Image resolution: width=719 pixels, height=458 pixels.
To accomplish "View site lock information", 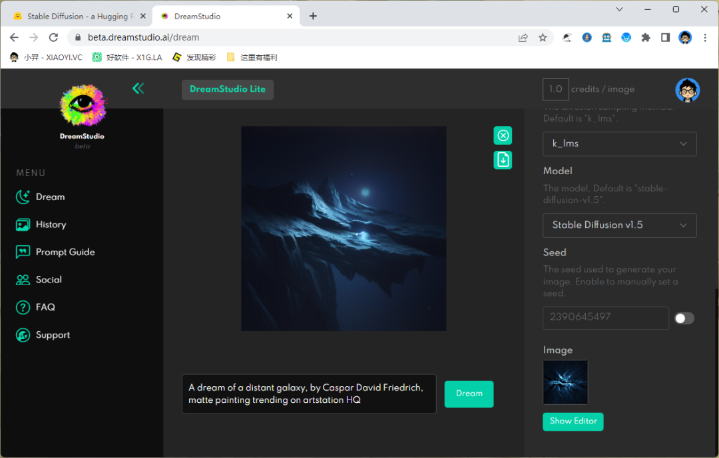I will pyautogui.click(x=77, y=37).
